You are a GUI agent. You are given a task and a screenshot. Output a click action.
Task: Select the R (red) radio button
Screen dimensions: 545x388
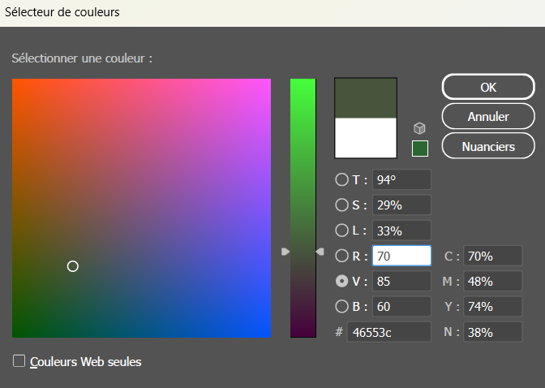coord(341,257)
